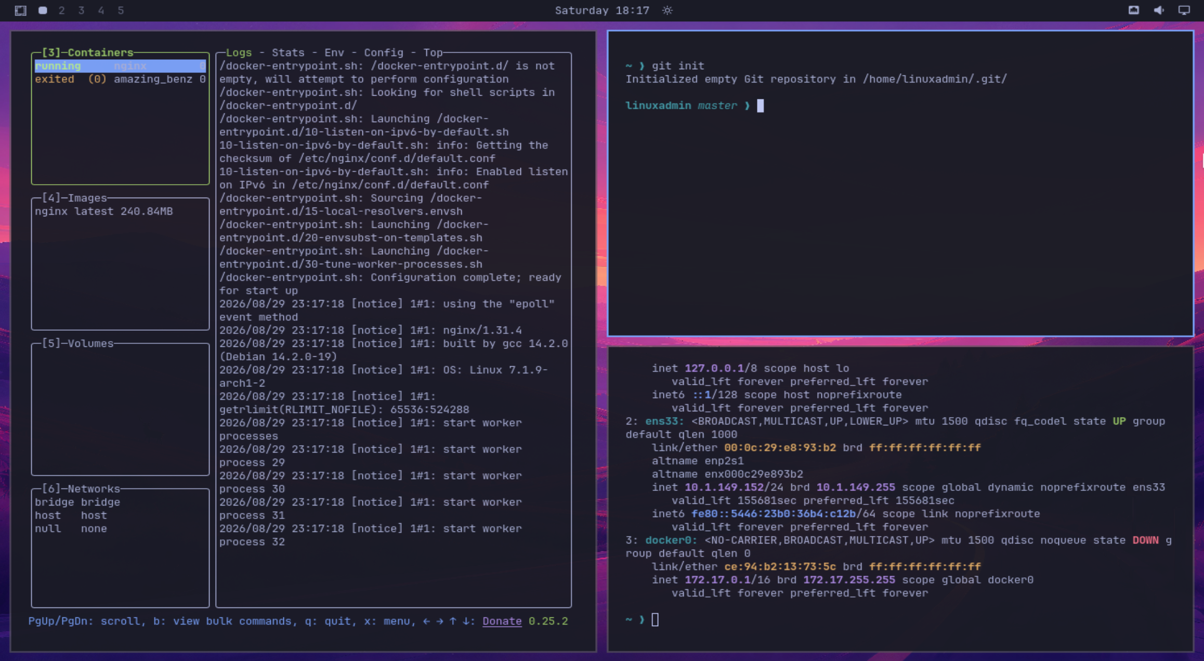Viewport: 1204px width, 661px height.
Task: Click the 'Configuration complete' log line
Action: click(390, 284)
